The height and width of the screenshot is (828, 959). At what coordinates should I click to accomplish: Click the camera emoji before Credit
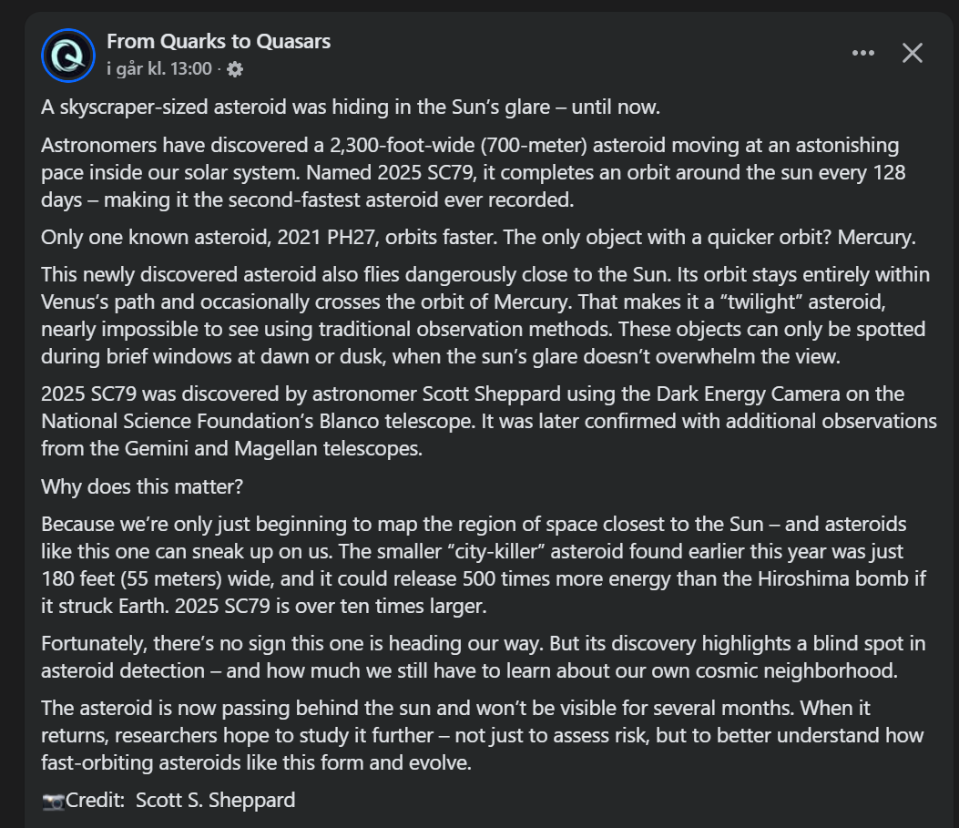pos(53,802)
